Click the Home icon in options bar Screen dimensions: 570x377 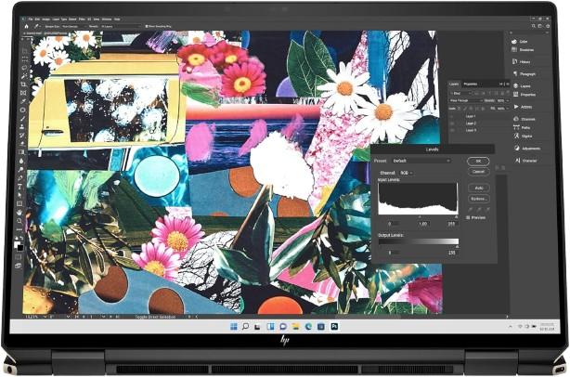pos(26,26)
